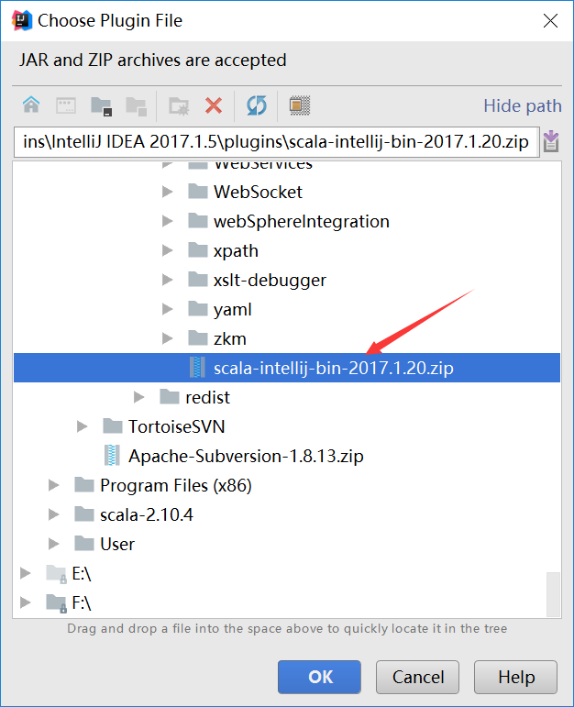Go to the Home directory icon
The height and width of the screenshot is (707, 574).
[31, 105]
